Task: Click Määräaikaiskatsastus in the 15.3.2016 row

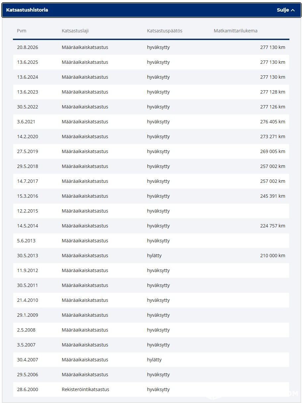Action: pos(85,196)
